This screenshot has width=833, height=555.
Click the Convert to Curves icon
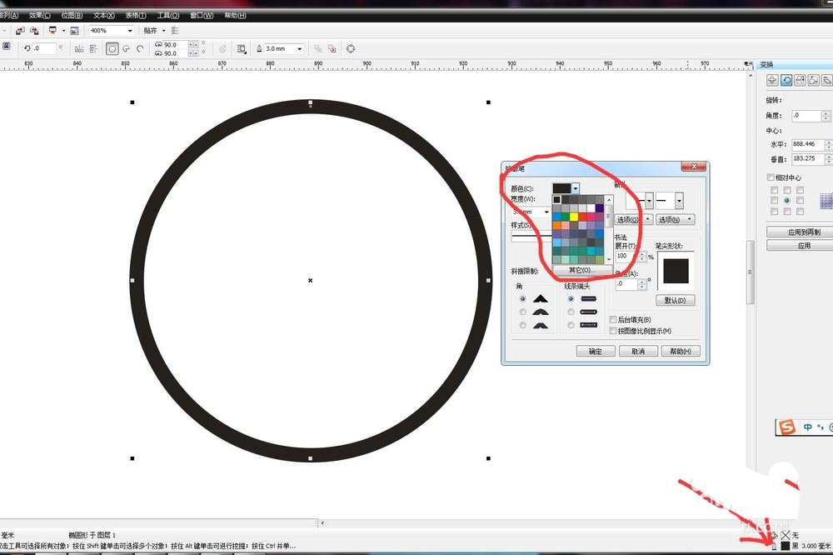tap(351, 49)
